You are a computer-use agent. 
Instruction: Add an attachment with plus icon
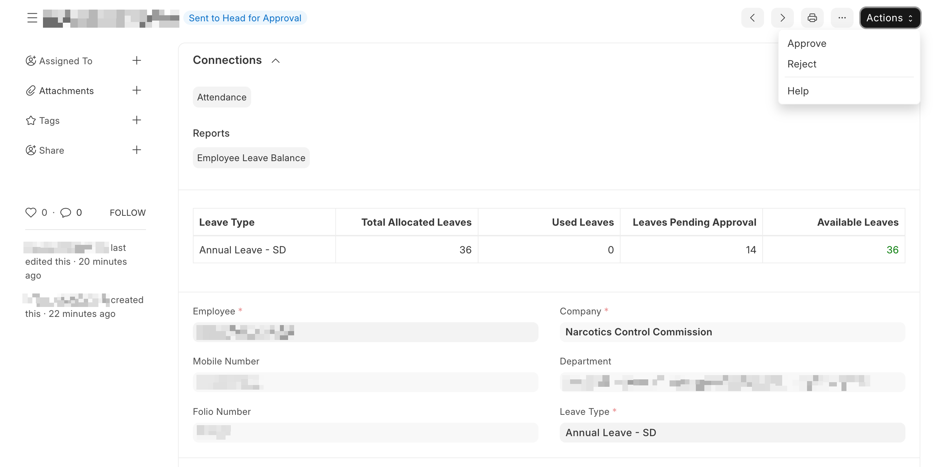click(136, 90)
